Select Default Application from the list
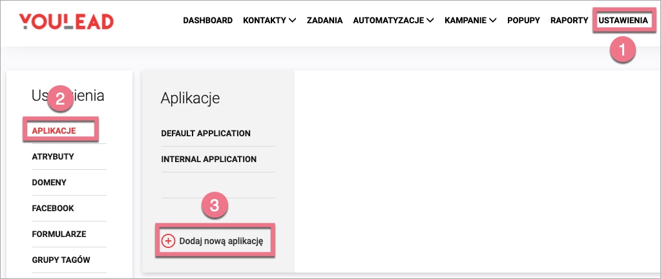The image size is (661, 279). 205,134
